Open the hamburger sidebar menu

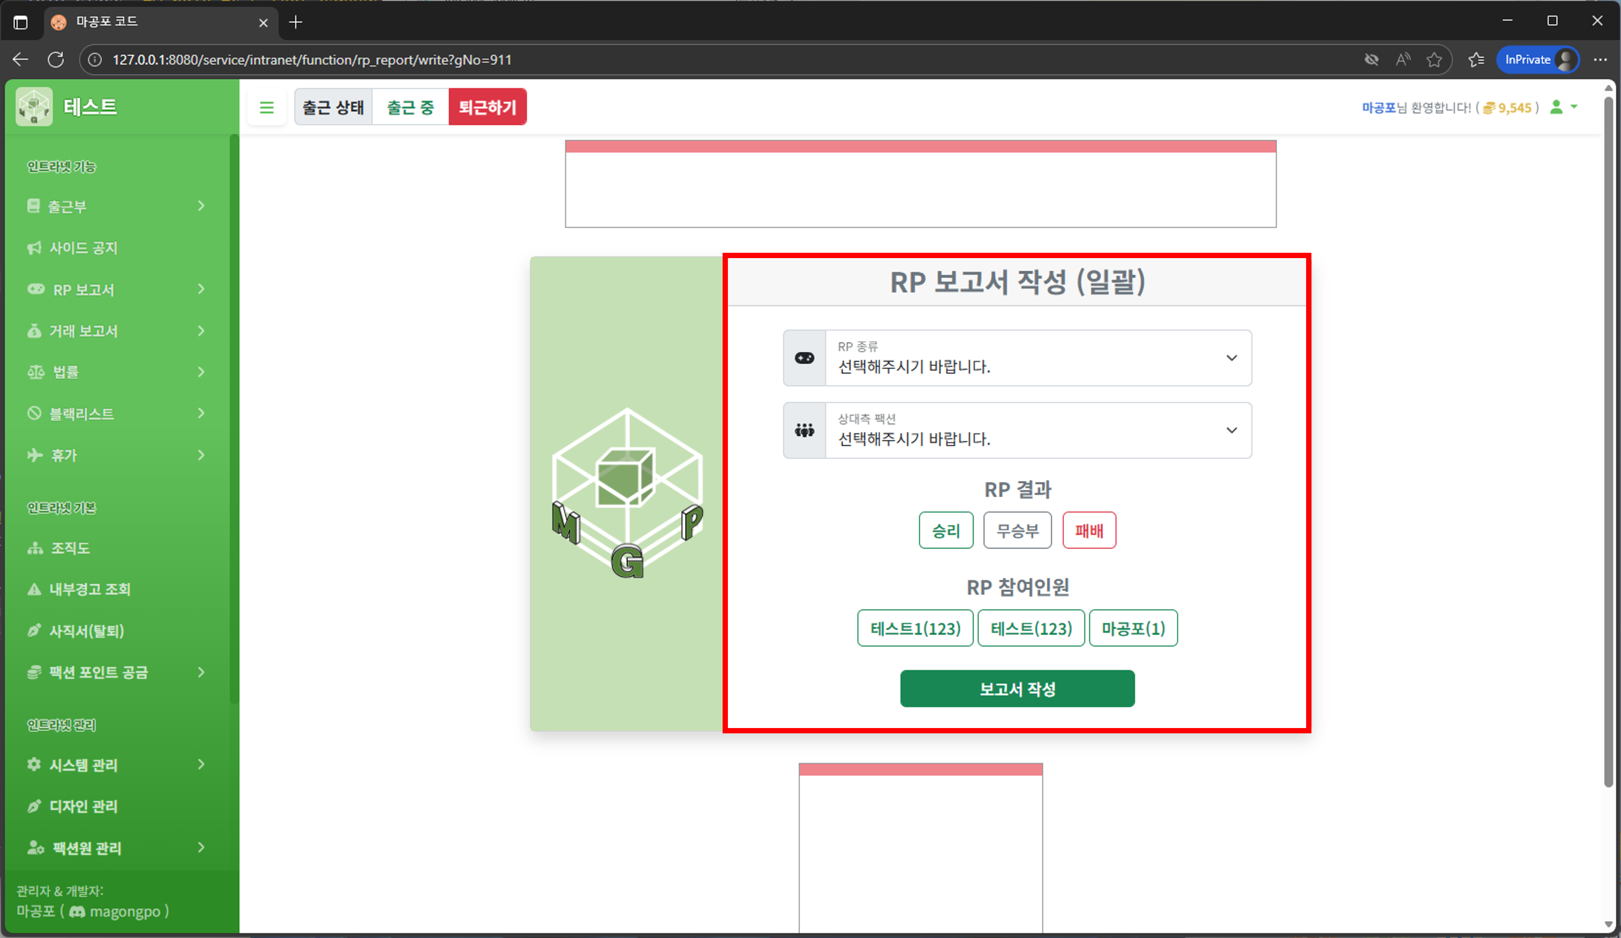(x=267, y=107)
